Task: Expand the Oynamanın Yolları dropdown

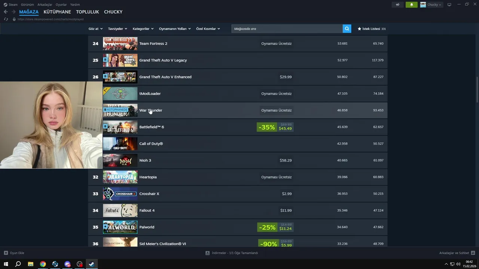Action: coord(175,29)
